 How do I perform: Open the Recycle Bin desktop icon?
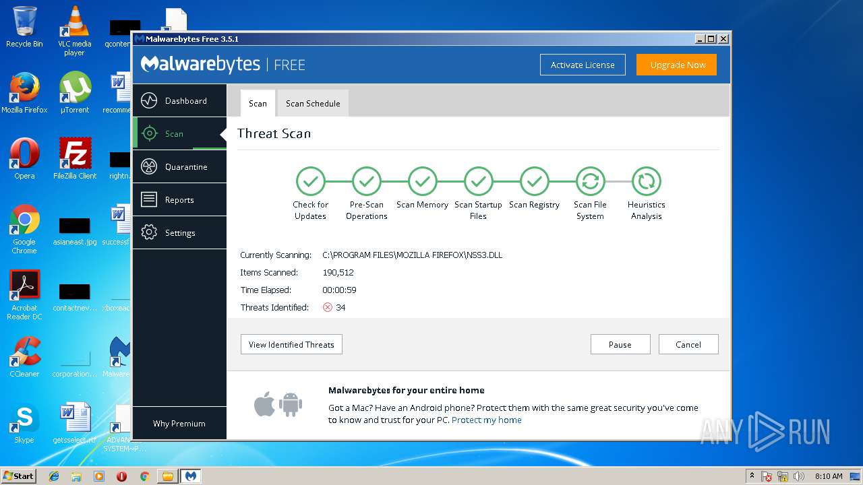click(x=24, y=27)
